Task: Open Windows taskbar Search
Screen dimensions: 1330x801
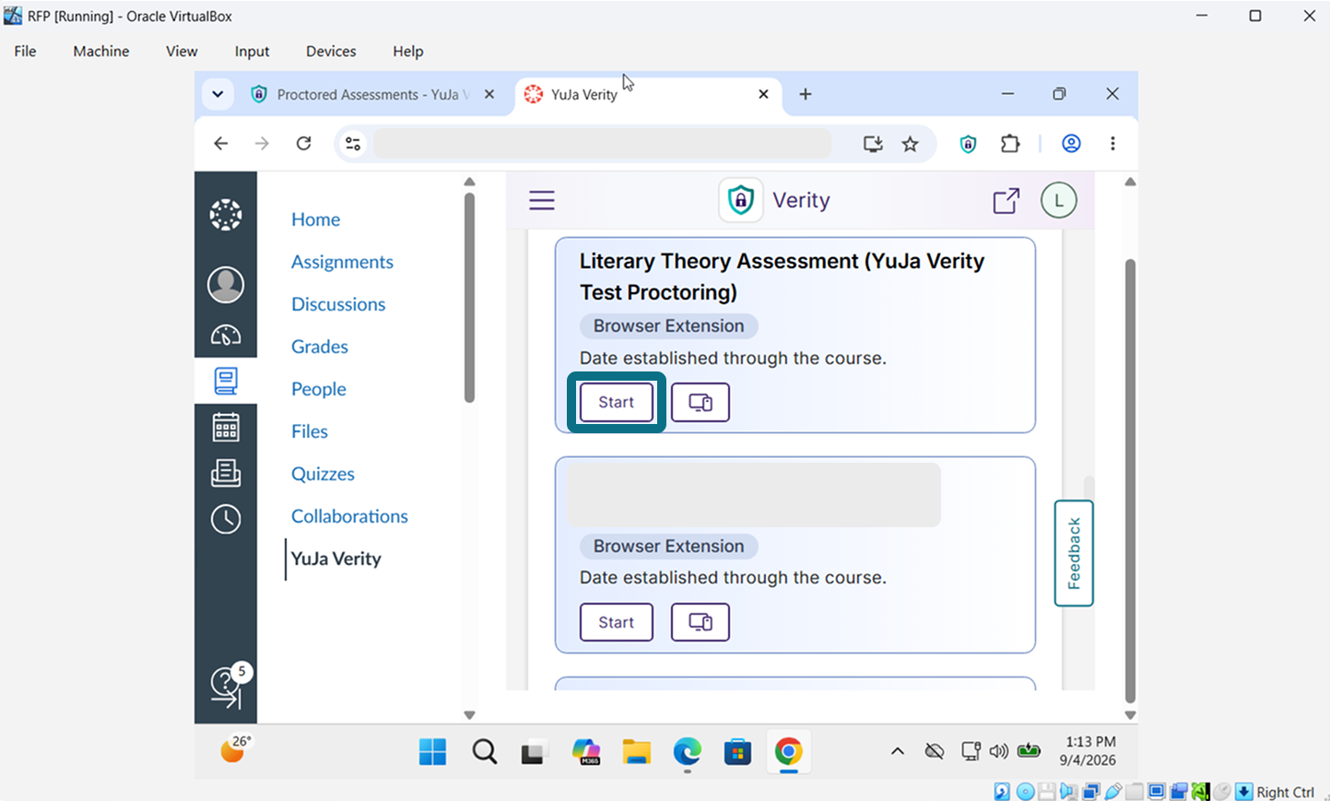Action: [x=484, y=752]
